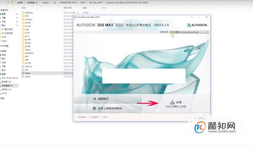
Task: Select the Content folder icon
Action: [23, 19]
